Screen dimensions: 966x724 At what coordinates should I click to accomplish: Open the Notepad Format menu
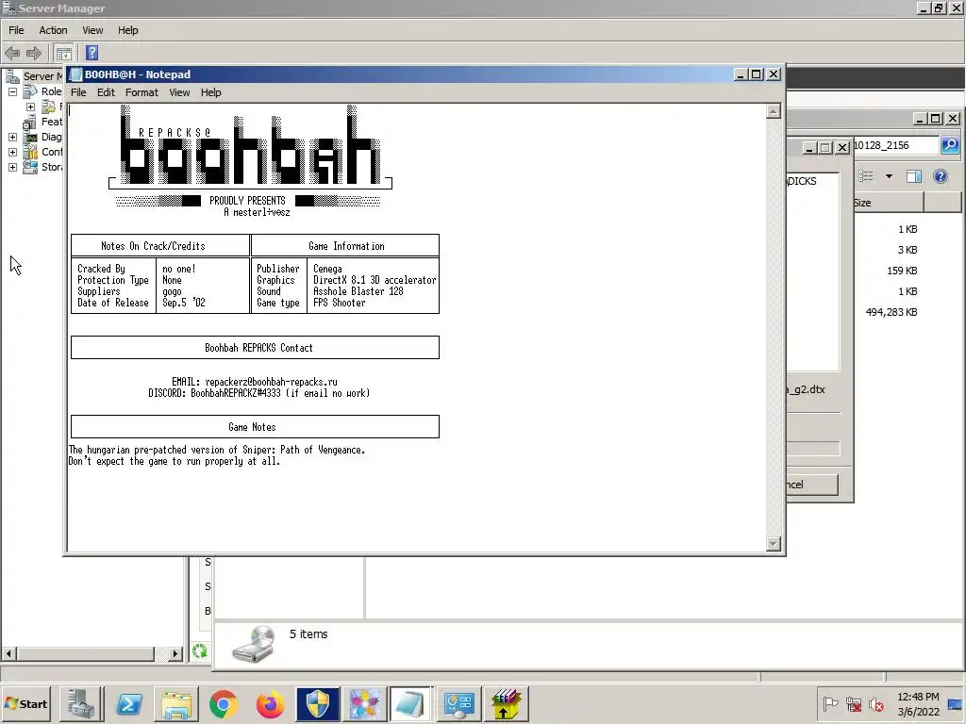click(x=142, y=92)
